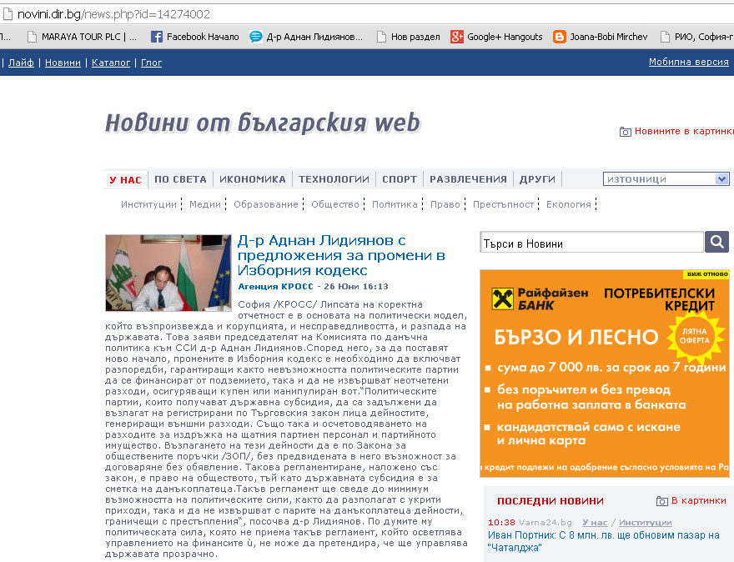The height and width of the screenshot is (562, 734).
Task: Open the Институции subcategory
Action: 148,204
